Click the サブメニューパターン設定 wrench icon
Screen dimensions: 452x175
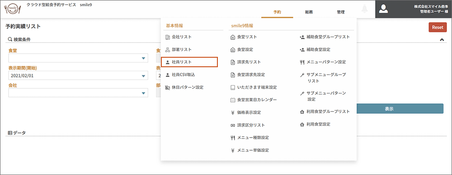tap(302, 93)
